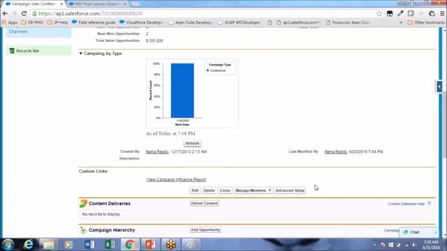Click the address bar URL field
The height and width of the screenshot is (251, 447).
coord(203,13)
